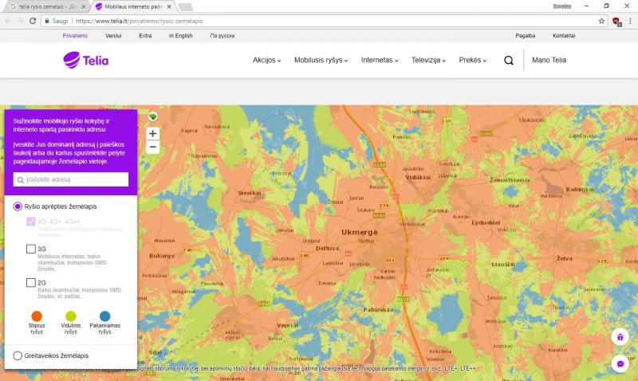Open the Extra section
This screenshot has width=638, height=381.
pos(145,36)
